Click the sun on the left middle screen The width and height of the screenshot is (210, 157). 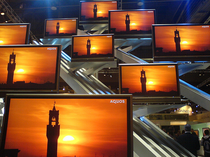(x=21, y=71)
